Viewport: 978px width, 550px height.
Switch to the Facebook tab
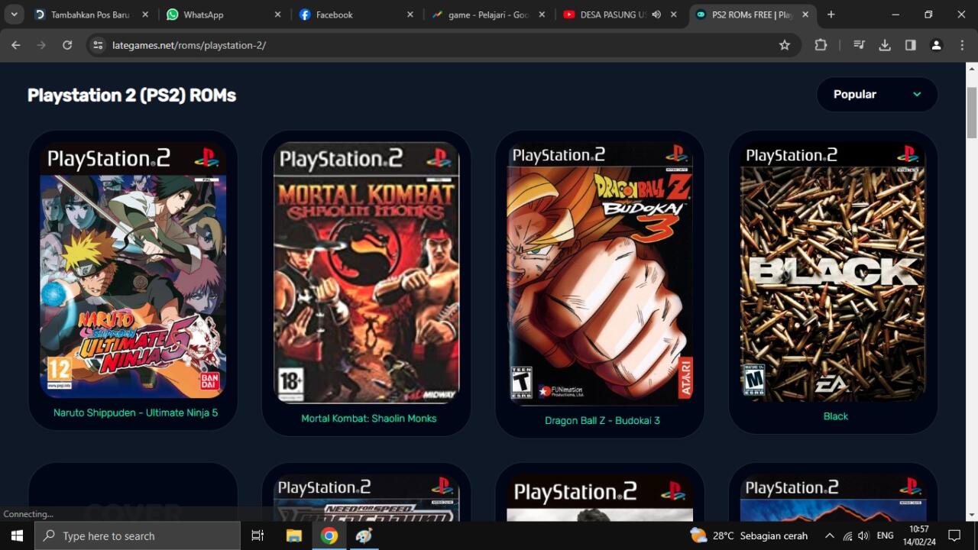tap(337, 14)
